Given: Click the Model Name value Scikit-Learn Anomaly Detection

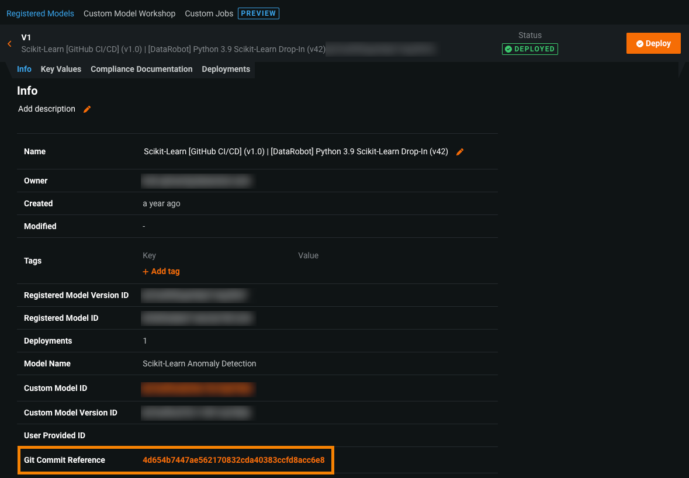Looking at the screenshot, I should tap(199, 364).
